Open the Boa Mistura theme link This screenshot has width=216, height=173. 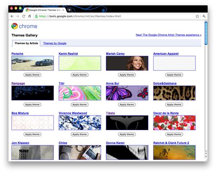(x=20, y=113)
